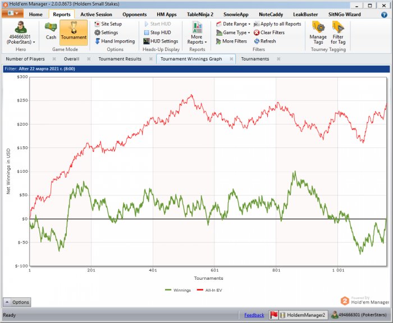
Task: Open Site Setup options
Action: pyautogui.click(x=108, y=24)
